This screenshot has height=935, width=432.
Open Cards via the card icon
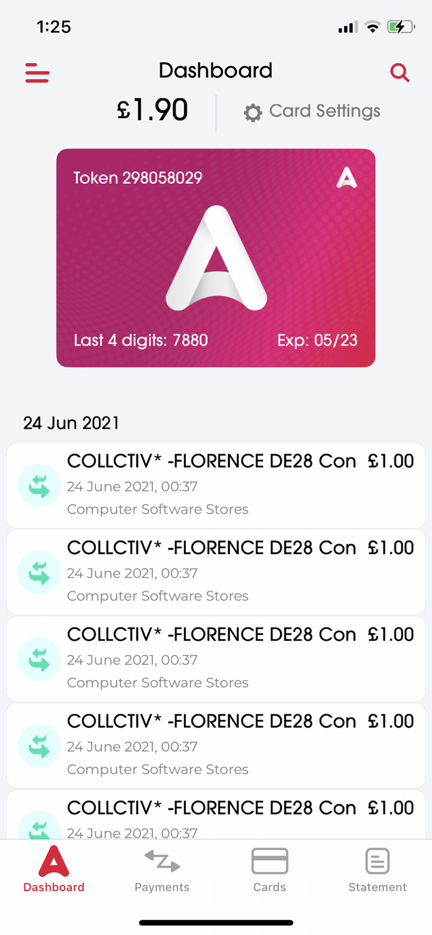[x=269, y=861]
